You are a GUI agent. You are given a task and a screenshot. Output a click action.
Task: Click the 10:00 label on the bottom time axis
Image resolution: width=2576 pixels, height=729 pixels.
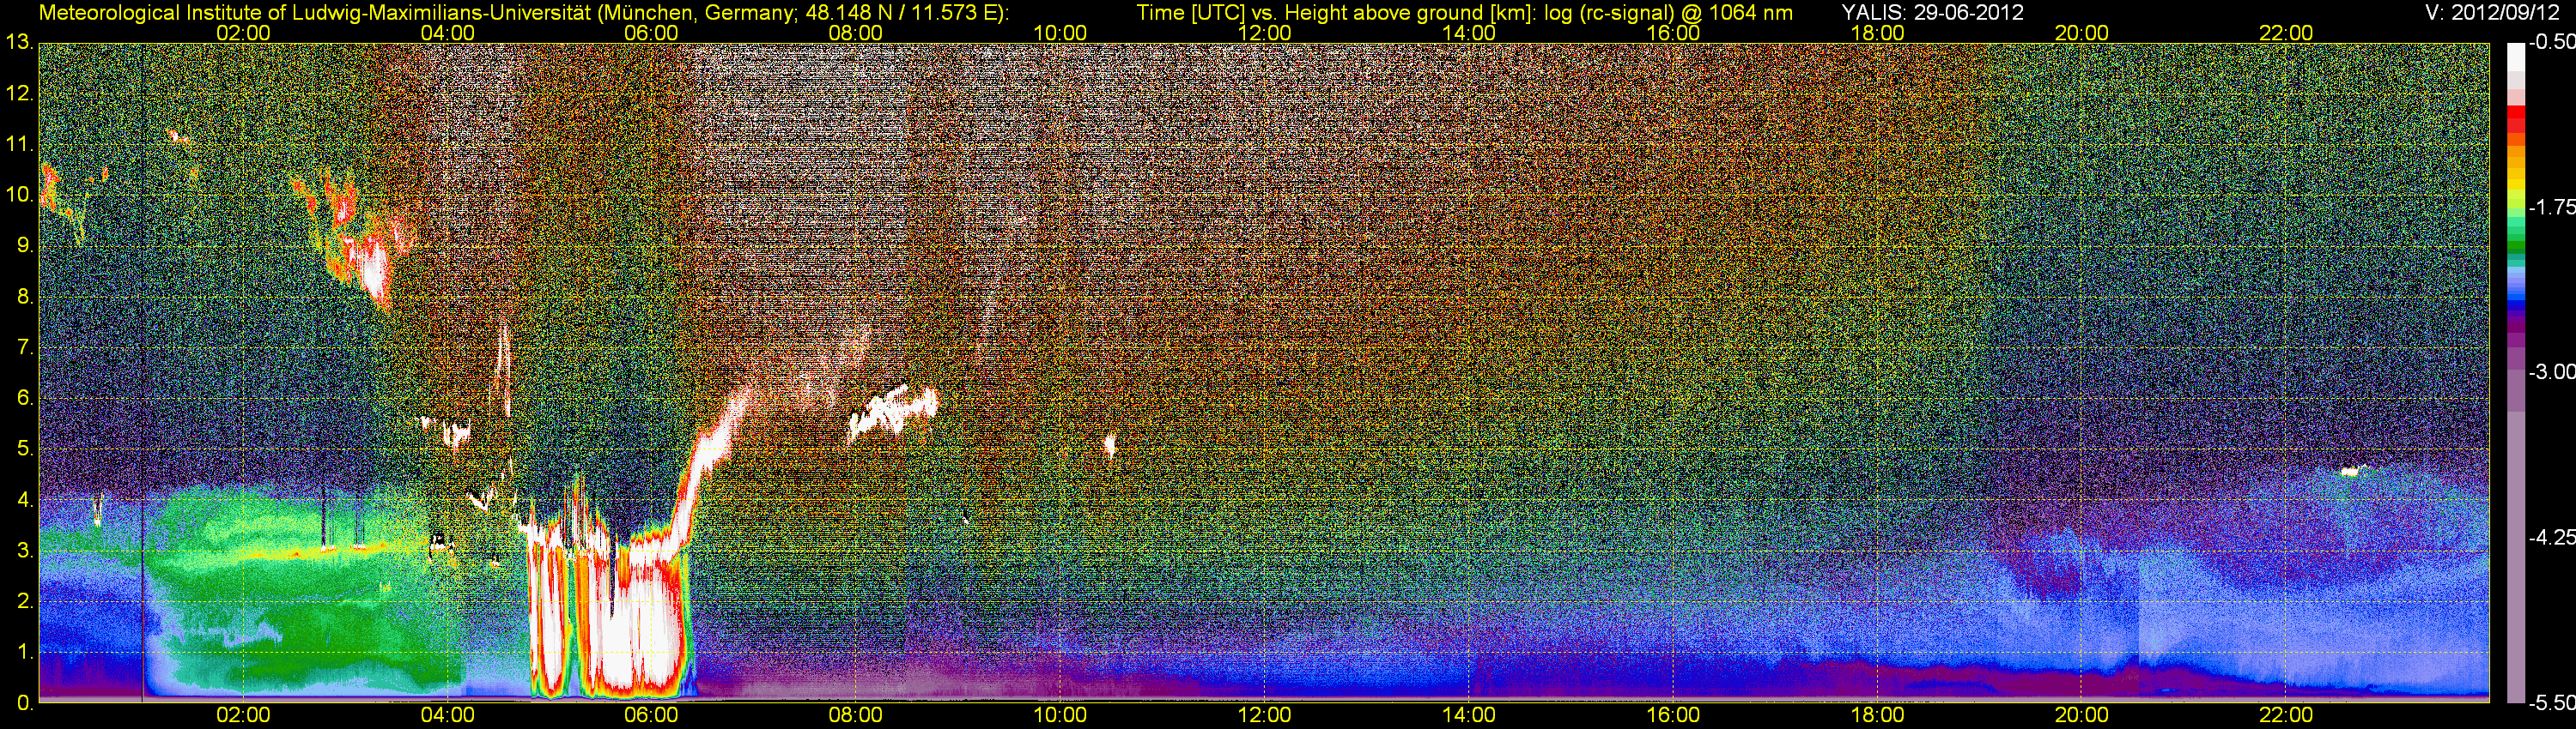[x=1060, y=715]
